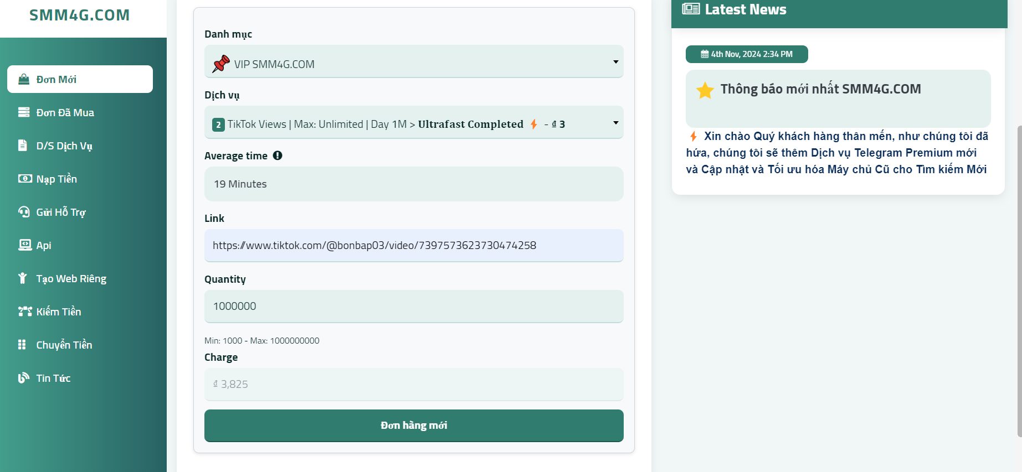
Task: Click the headset icon beside Gửi Hỗ Trợ
Action: [24, 212]
